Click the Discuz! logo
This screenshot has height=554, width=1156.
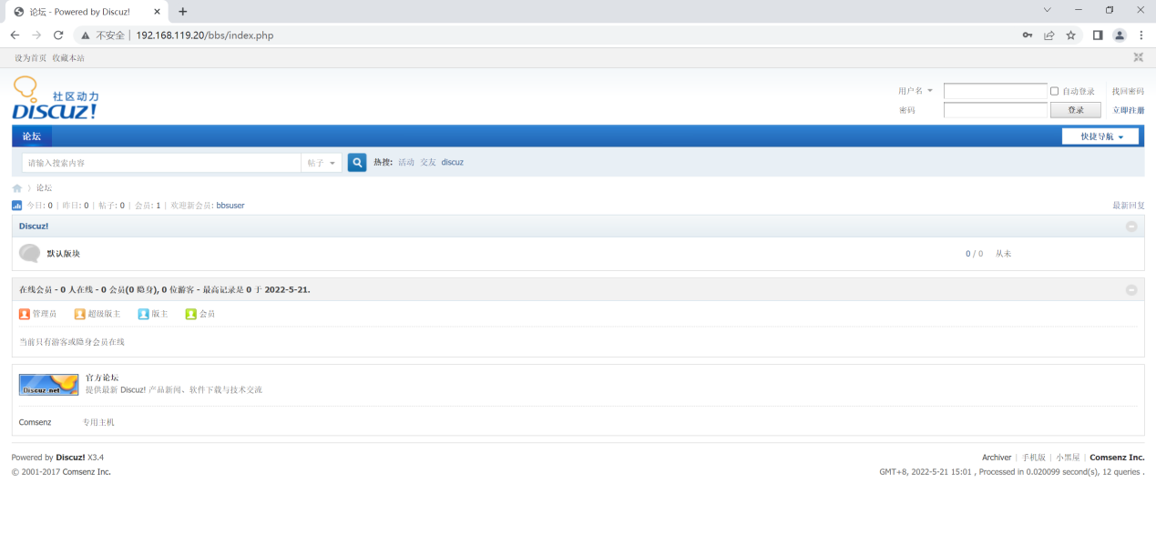55,100
